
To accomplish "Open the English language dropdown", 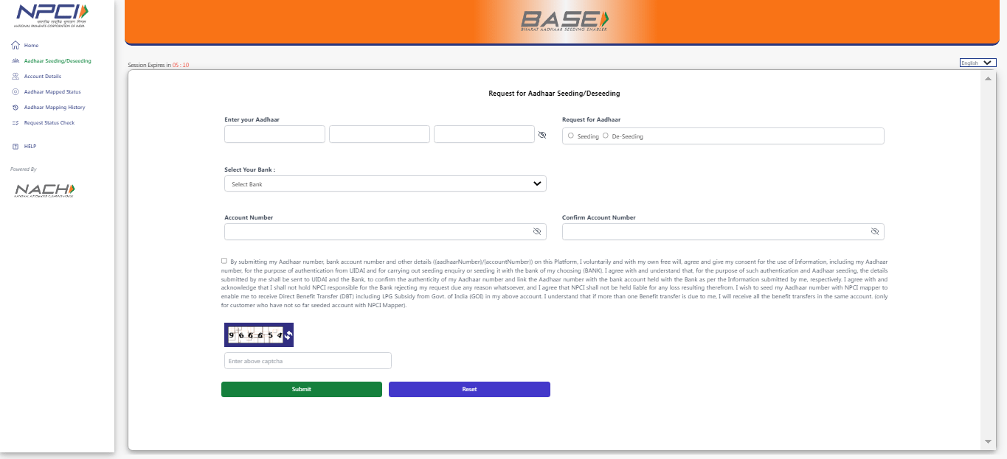I will [977, 63].
